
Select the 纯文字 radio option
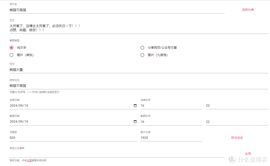pyautogui.click(x=11, y=47)
